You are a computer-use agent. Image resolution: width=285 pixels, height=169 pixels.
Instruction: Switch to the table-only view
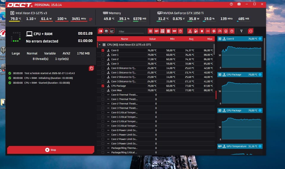(106, 31)
